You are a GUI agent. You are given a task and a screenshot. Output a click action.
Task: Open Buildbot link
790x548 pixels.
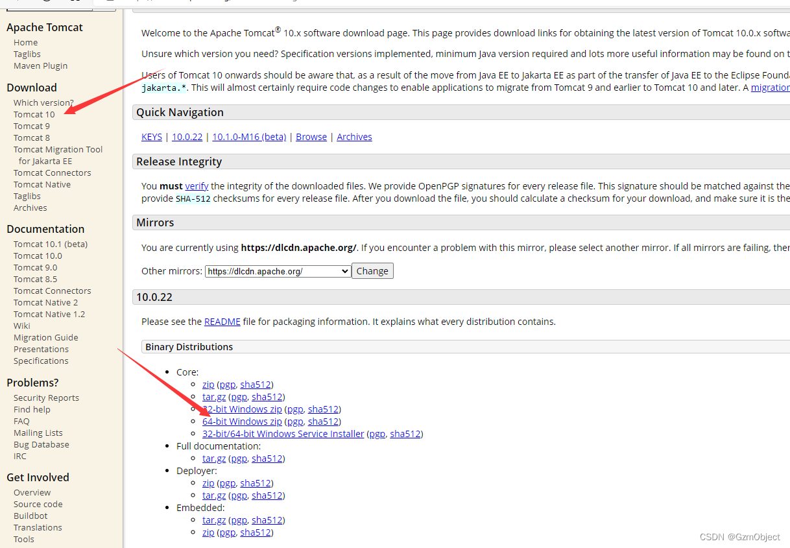click(x=30, y=516)
